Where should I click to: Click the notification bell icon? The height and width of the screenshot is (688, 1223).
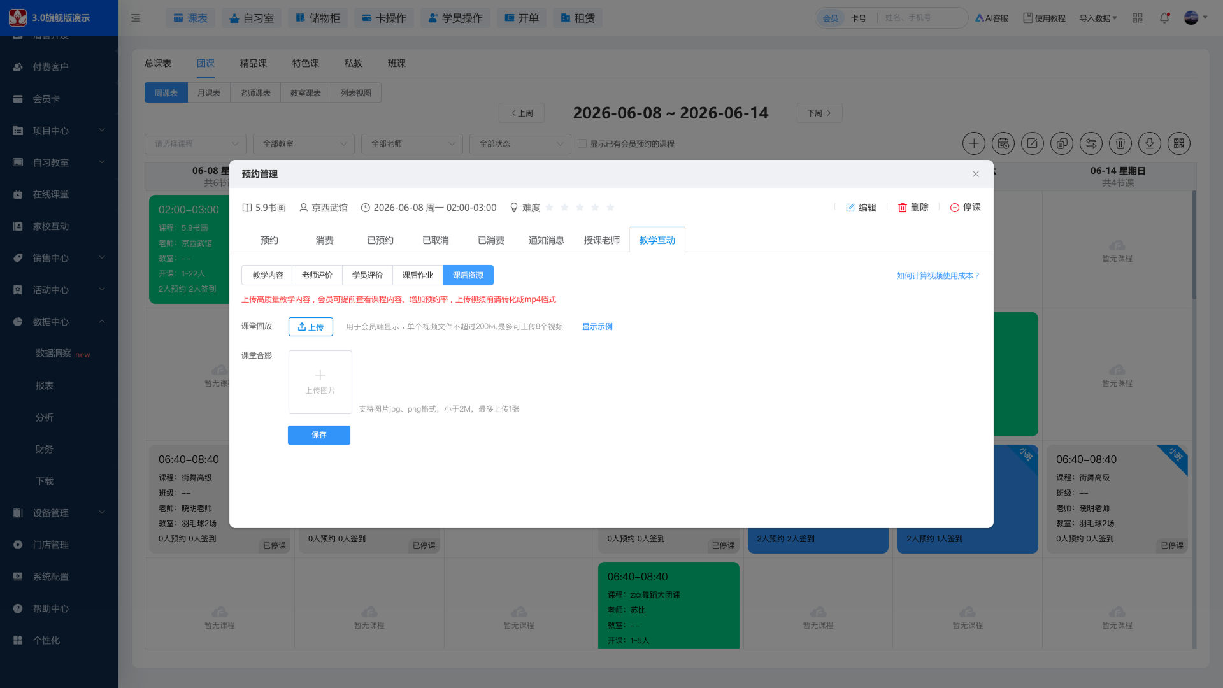[x=1164, y=18]
